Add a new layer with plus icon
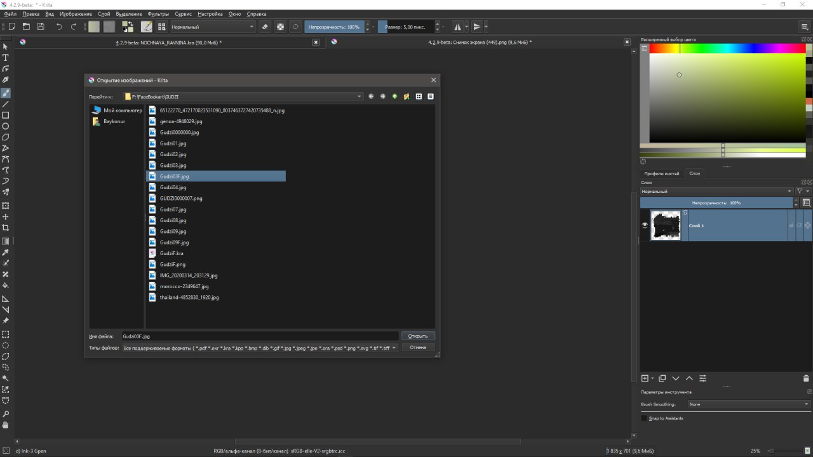The width and height of the screenshot is (813, 457). 645,378
